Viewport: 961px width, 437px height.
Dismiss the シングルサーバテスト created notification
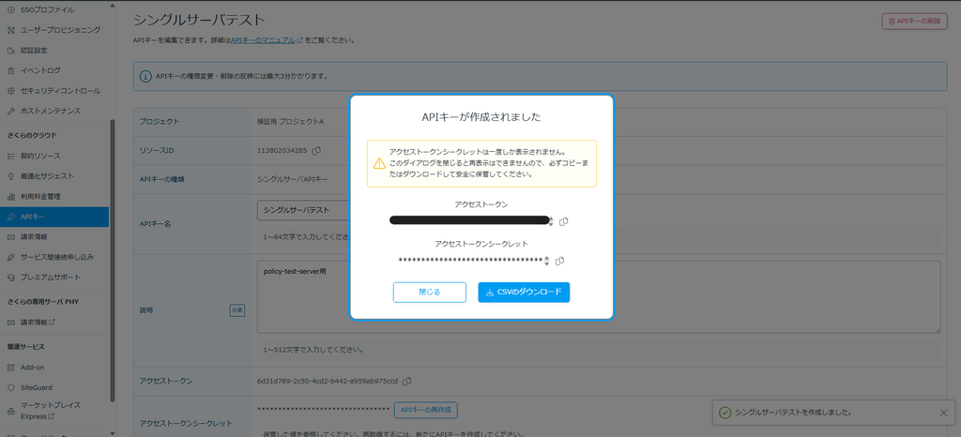point(943,413)
